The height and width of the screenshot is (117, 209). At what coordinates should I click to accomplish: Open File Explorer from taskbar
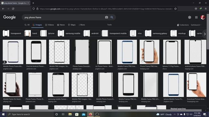70,114
